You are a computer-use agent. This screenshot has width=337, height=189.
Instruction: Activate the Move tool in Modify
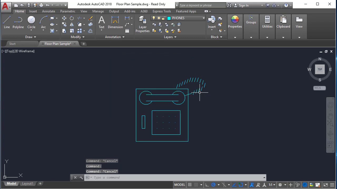[x=64, y=18]
